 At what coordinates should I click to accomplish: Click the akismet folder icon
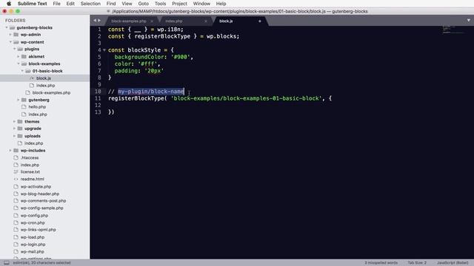tap(24, 56)
